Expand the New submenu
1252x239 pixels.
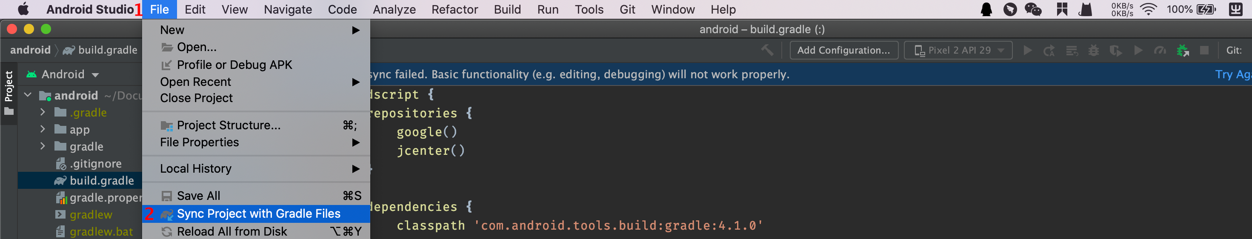[x=256, y=30]
